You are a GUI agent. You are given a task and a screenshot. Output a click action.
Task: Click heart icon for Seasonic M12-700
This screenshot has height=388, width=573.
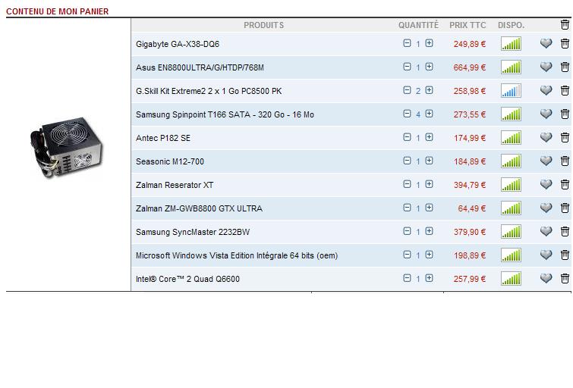pyautogui.click(x=546, y=161)
